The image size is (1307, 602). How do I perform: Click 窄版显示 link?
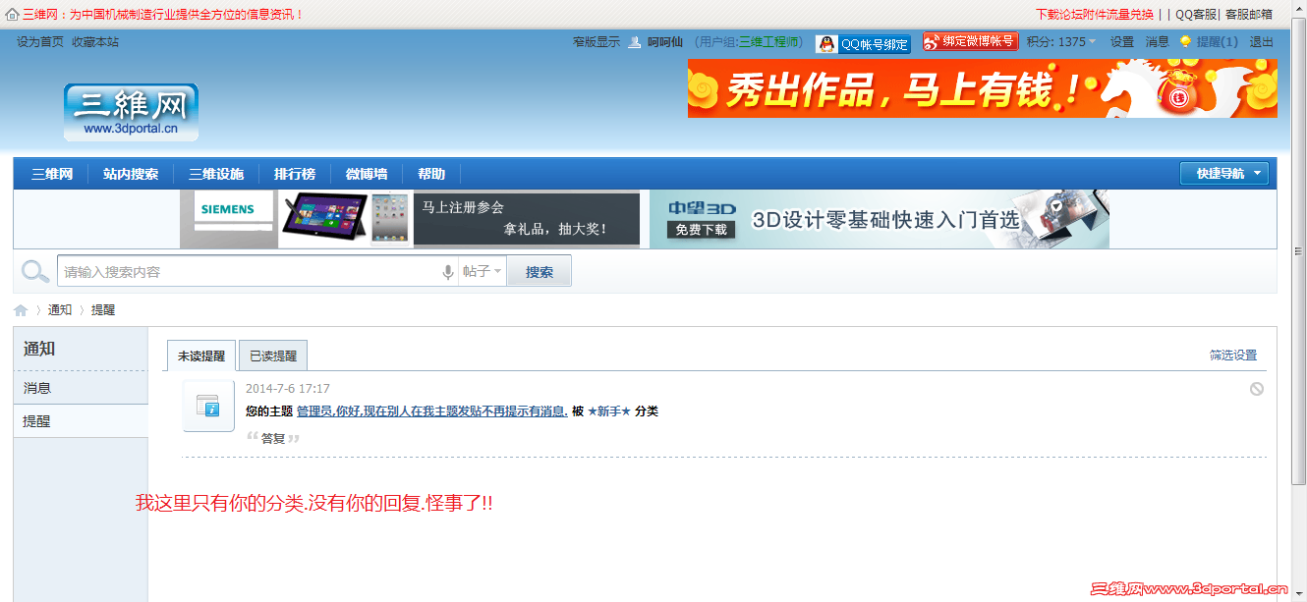(x=597, y=42)
